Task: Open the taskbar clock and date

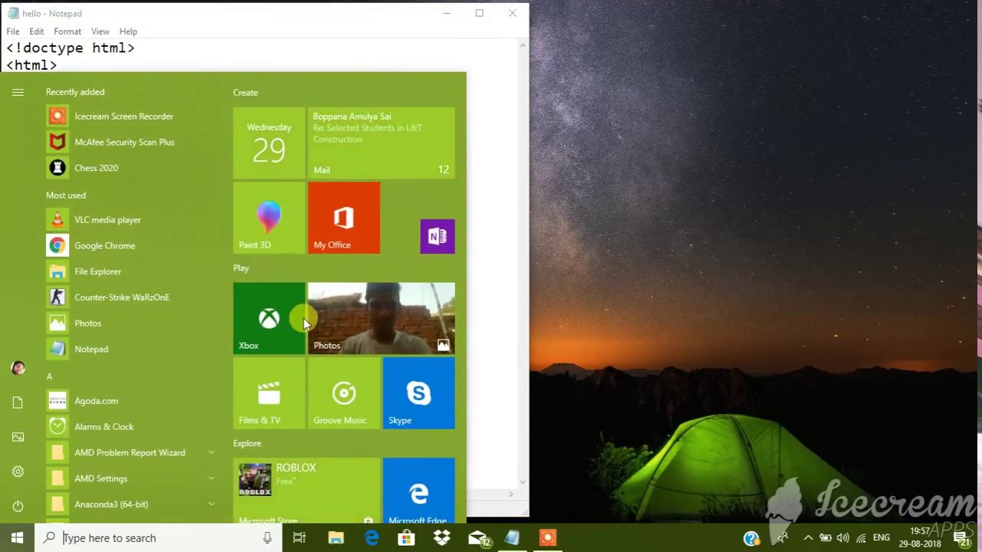Action: (x=919, y=538)
